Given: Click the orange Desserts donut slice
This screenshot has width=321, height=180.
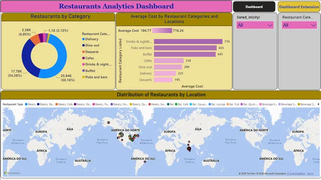Looking at the screenshot, I should click(35, 40).
